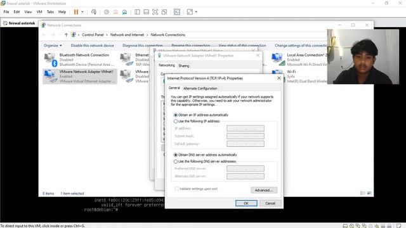Select the General tab in IPv4 Properties
The image size is (406, 228).
174,88
